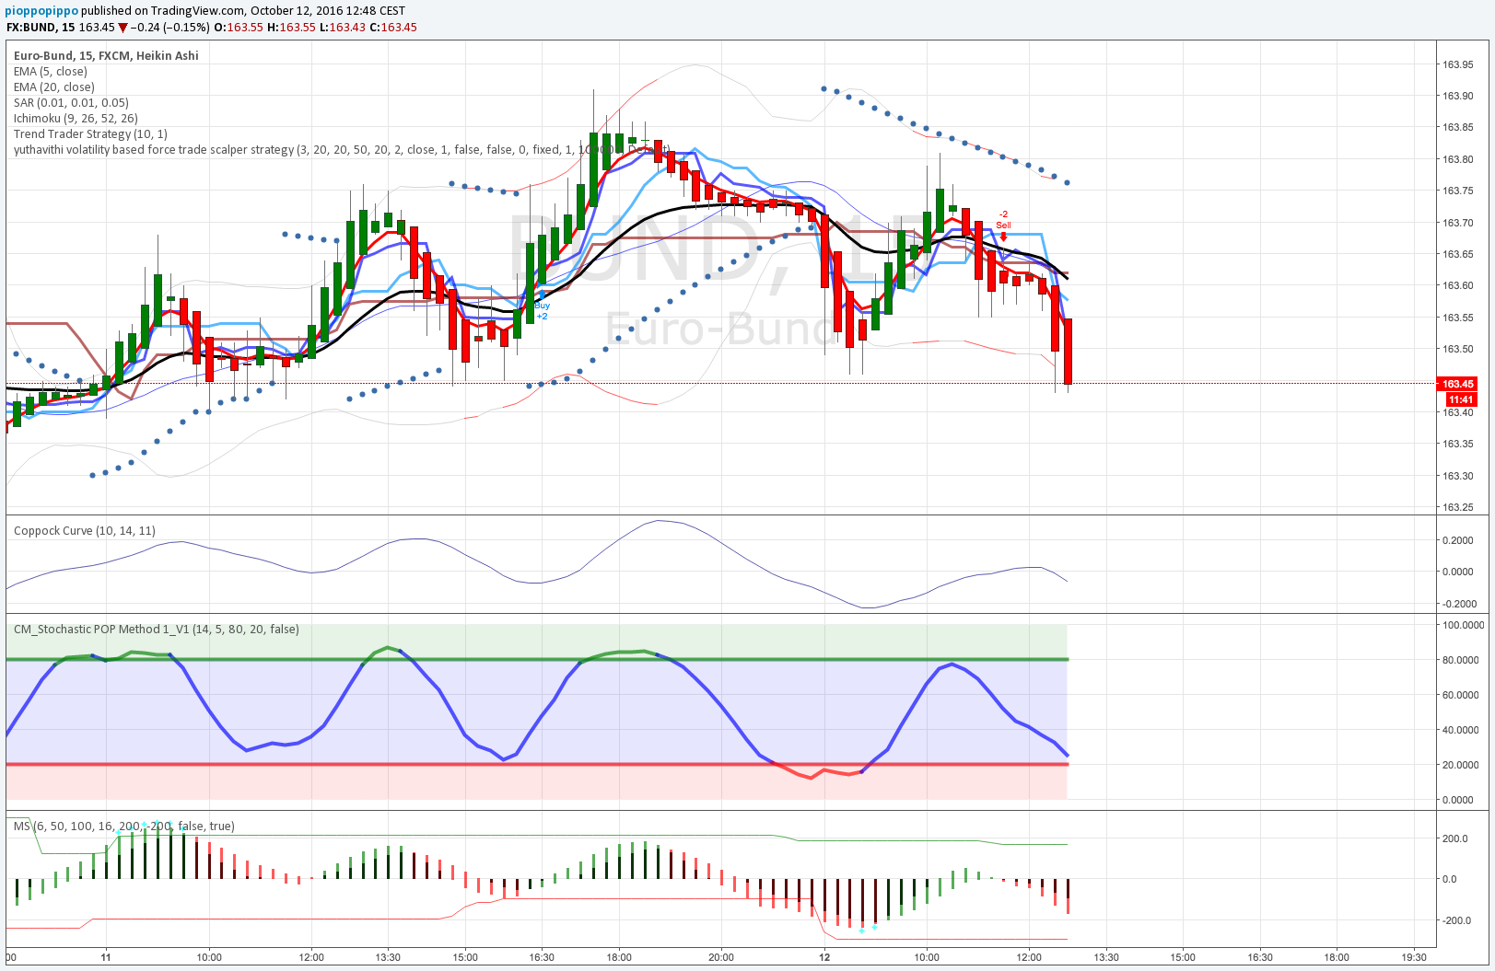This screenshot has height=971, width=1495.
Task: Click the blue Buy +2 signal marker
Action: tap(542, 310)
